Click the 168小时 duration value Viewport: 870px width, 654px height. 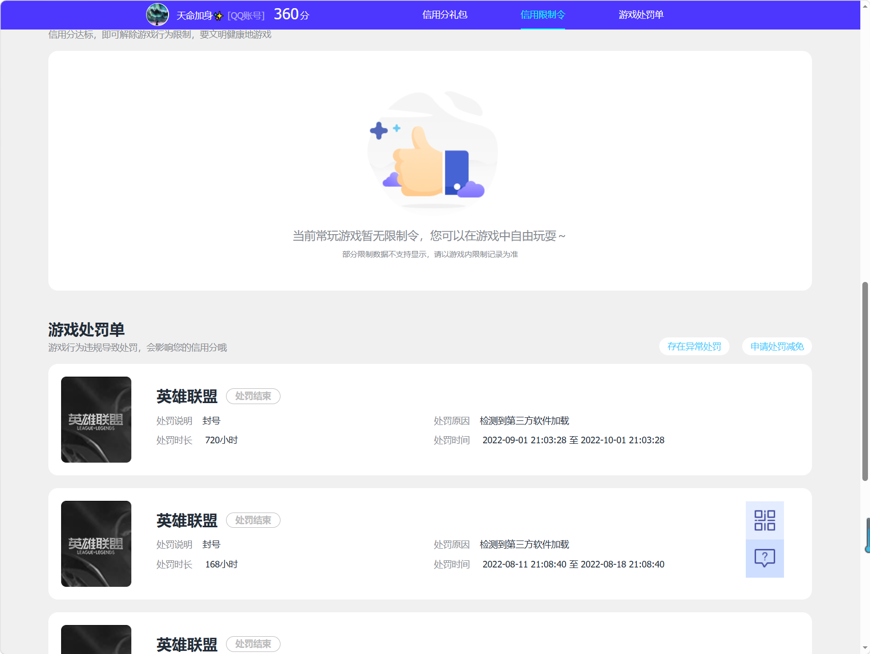tap(221, 564)
